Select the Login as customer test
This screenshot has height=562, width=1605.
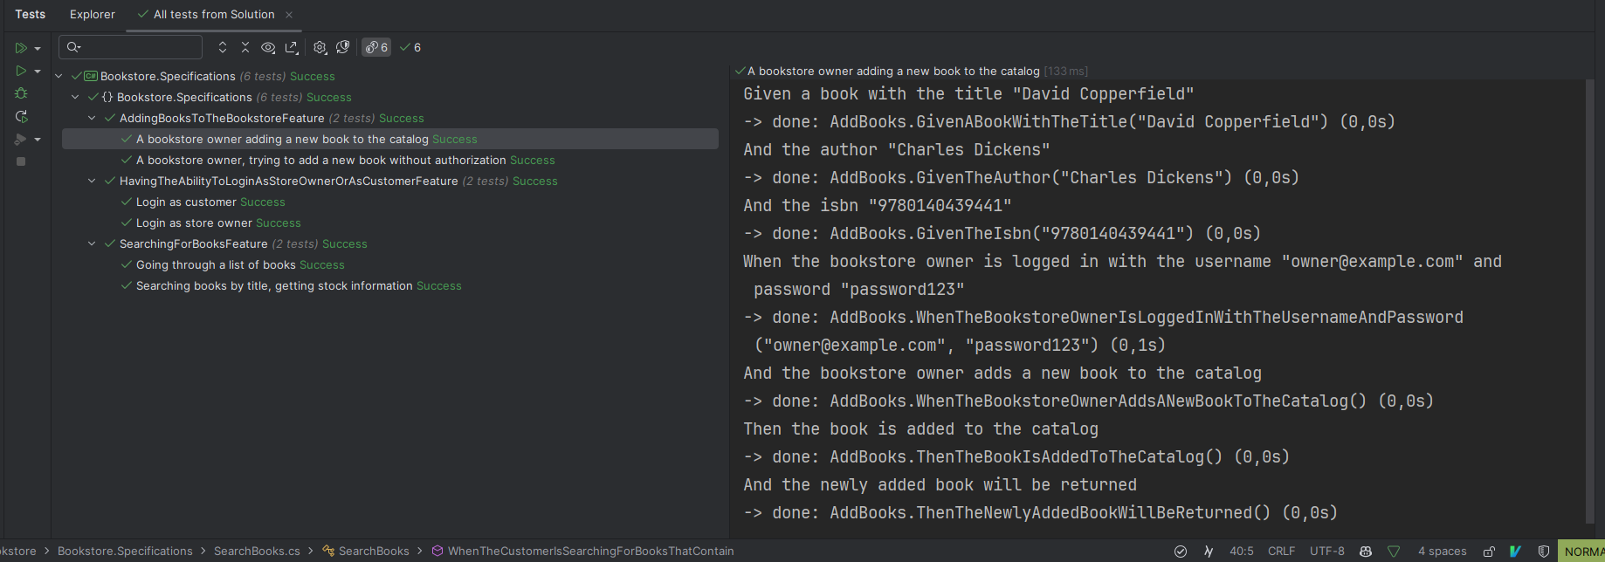(185, 202)
